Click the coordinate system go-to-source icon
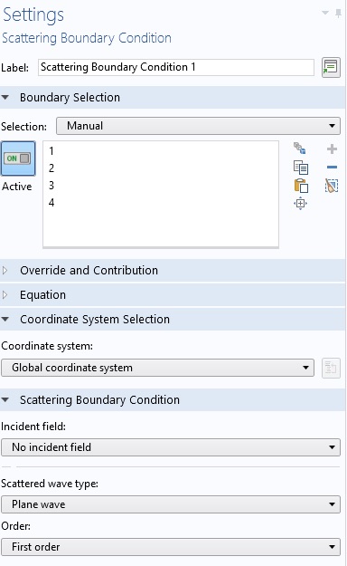The height and width of the screenshot is (566, 347). point(331,369)
